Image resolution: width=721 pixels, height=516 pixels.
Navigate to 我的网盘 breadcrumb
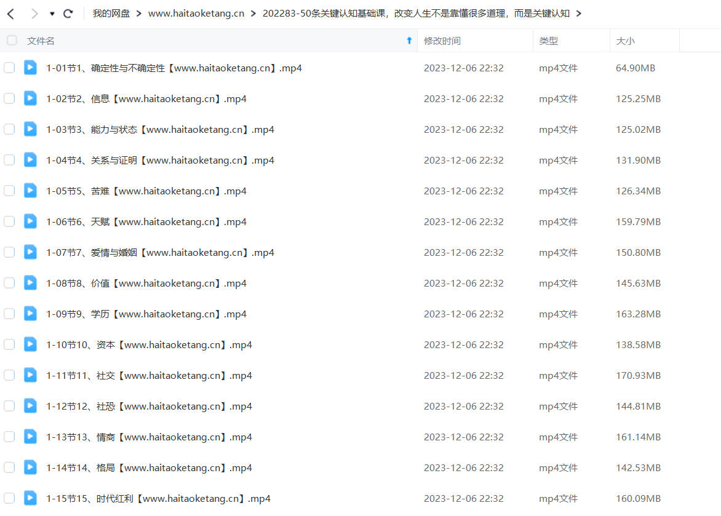[111, 14]
